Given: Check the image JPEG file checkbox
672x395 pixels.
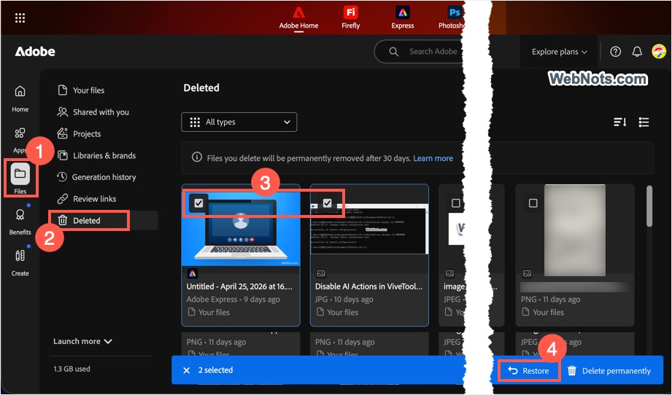Looking at the screenshot, I should [455, 203].
